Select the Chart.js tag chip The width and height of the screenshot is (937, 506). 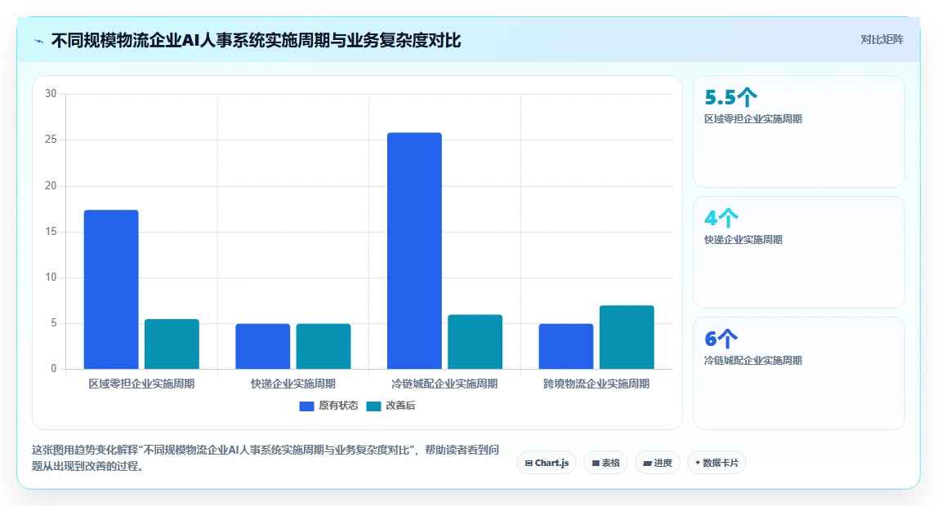(x=547, y=463)
